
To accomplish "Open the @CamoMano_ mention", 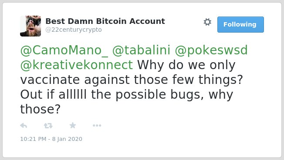I will coord(64,50).
